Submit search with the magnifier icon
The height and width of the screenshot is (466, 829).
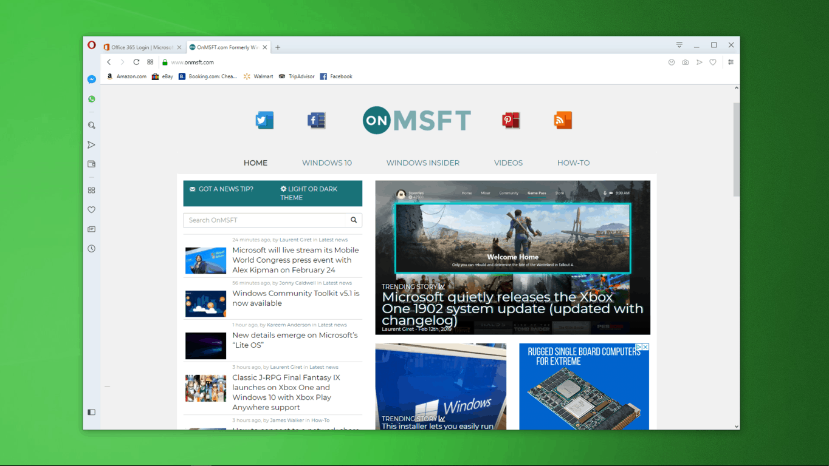coord(354,220)
